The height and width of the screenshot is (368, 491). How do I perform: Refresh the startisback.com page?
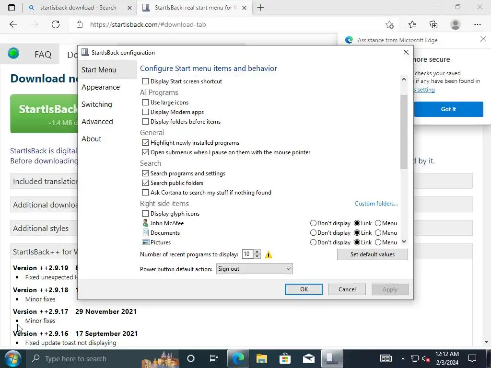[56, 24]
